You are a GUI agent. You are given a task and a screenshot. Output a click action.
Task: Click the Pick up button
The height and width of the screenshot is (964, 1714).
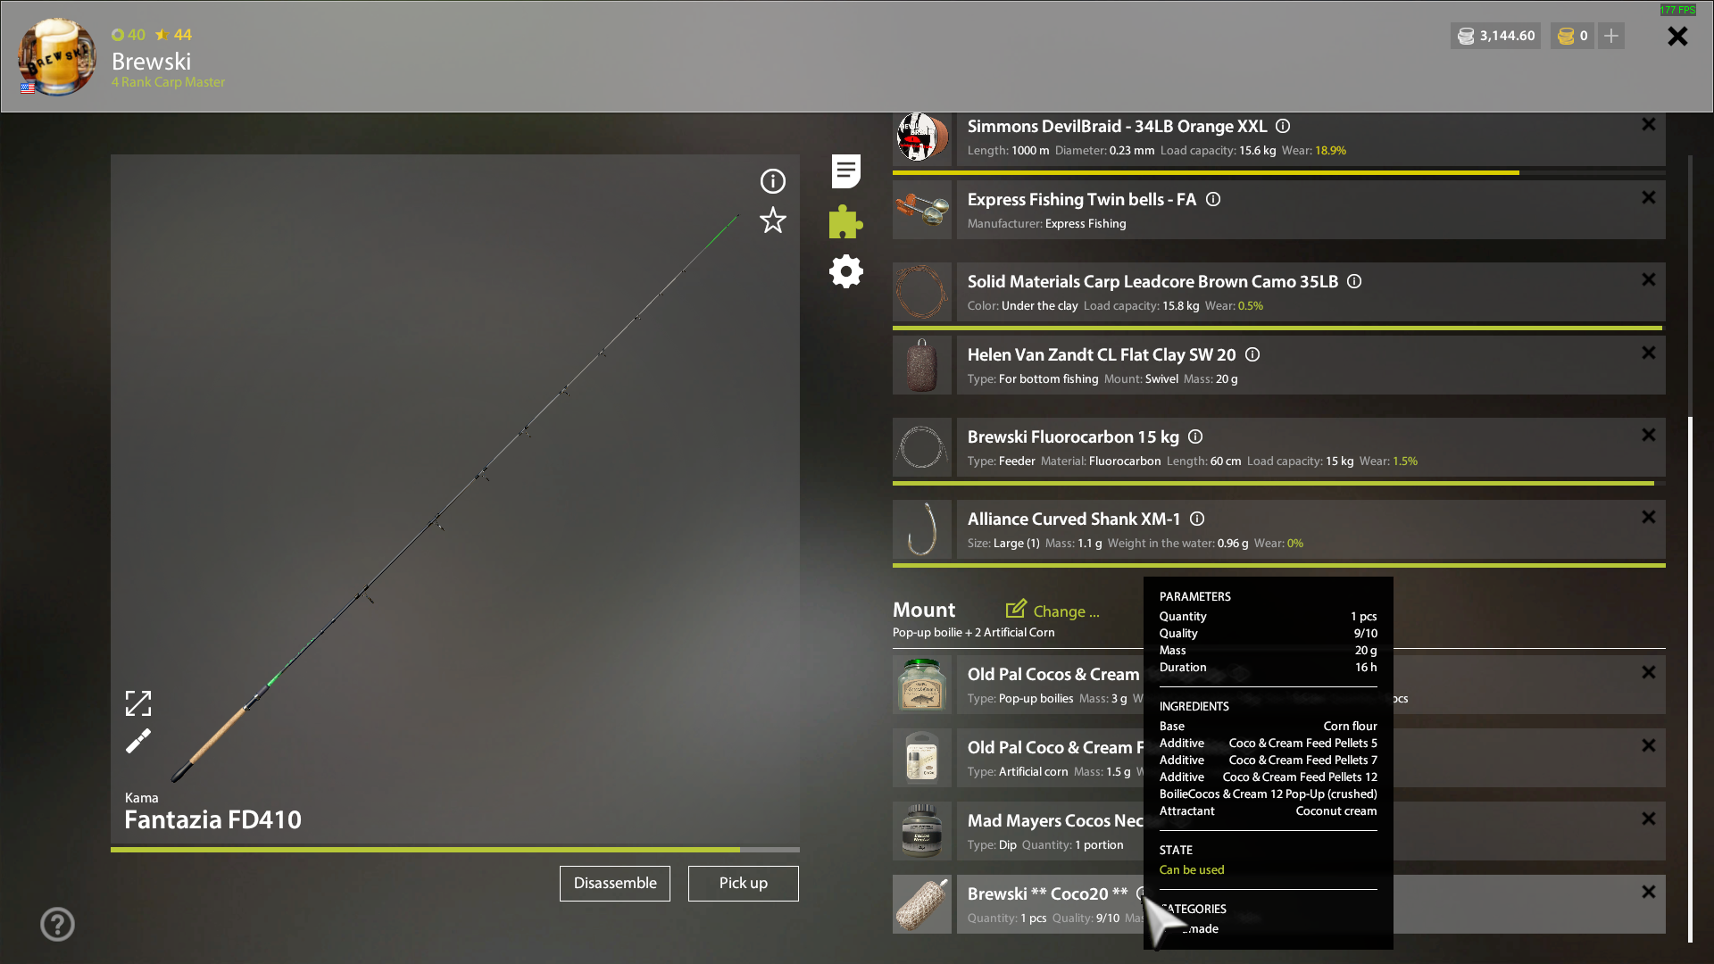point(744,884)
